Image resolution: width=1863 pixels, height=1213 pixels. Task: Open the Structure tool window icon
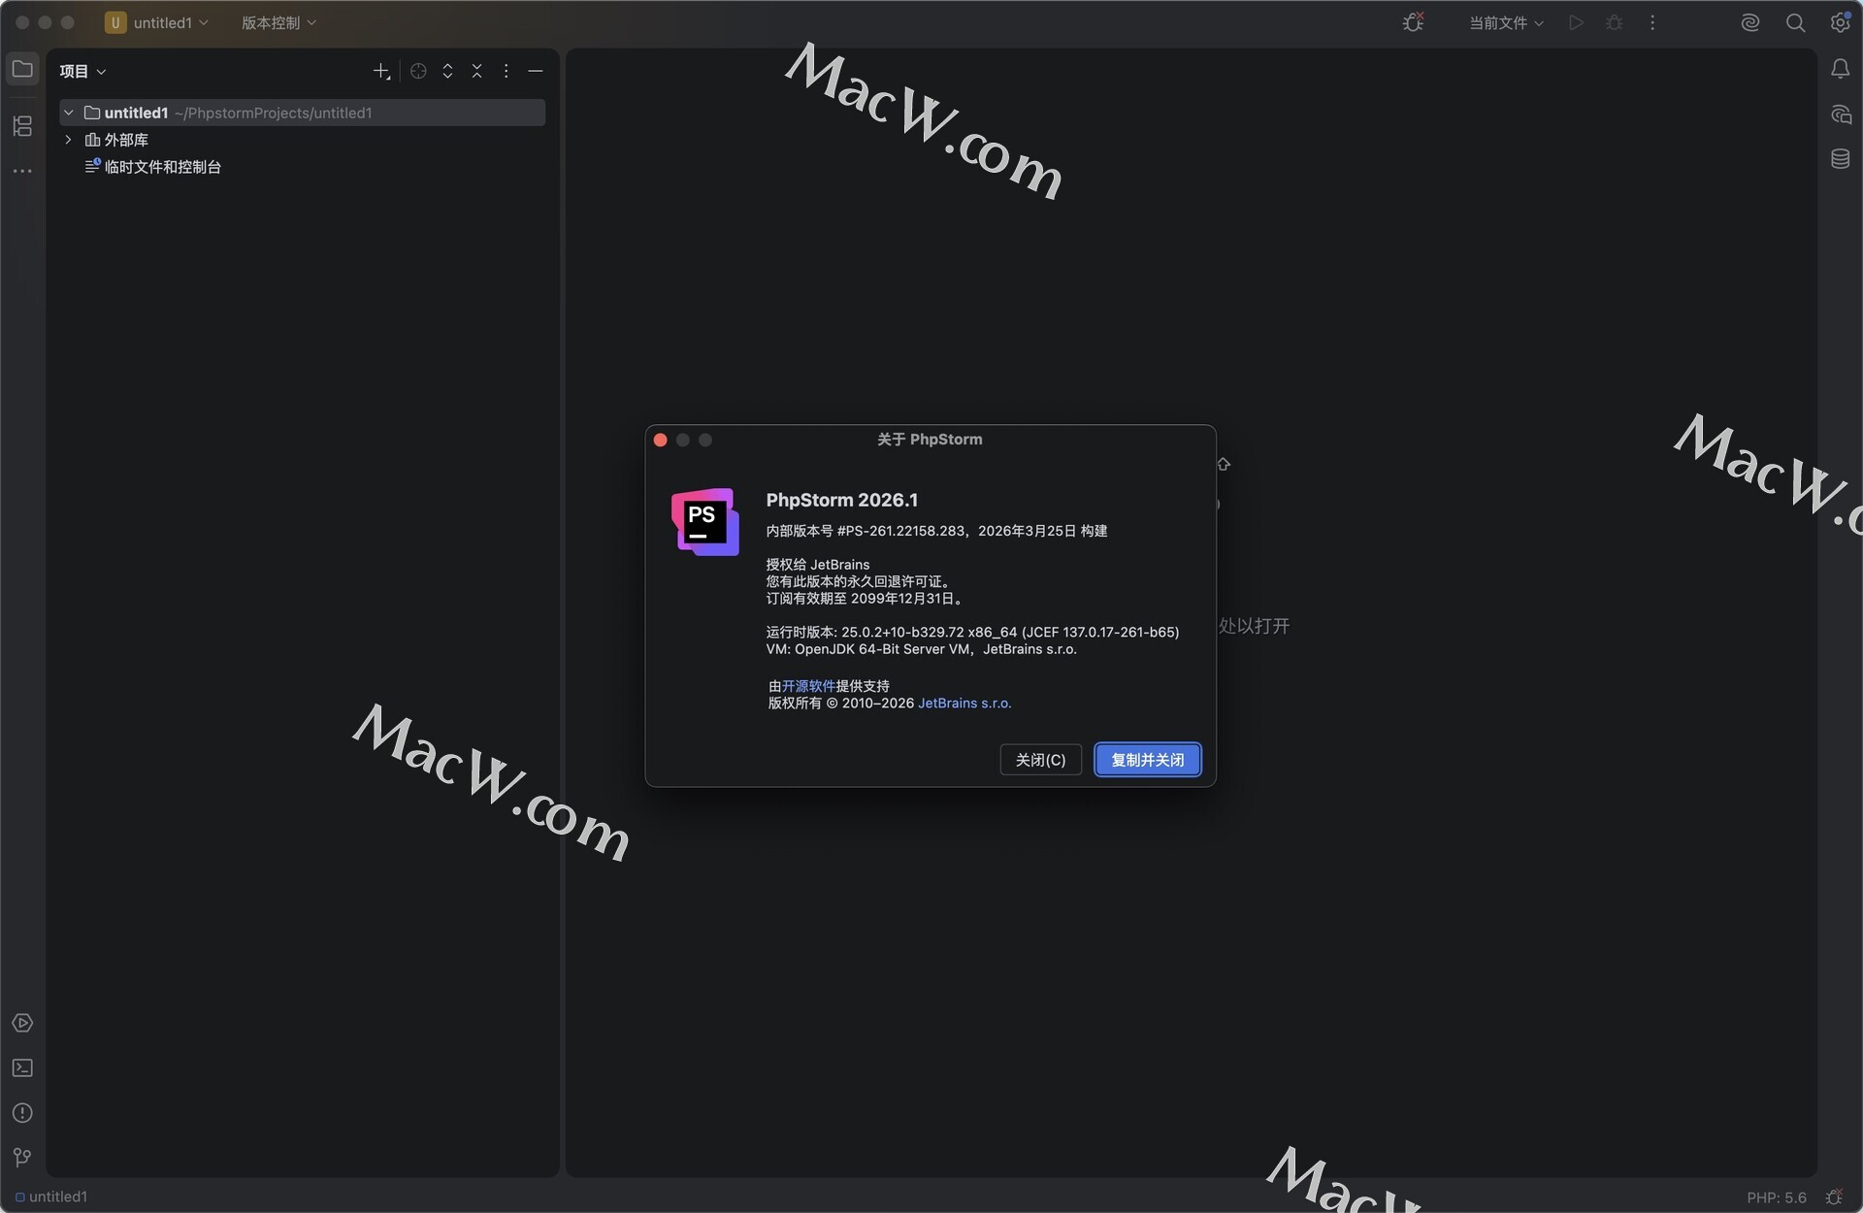(22, 126)
